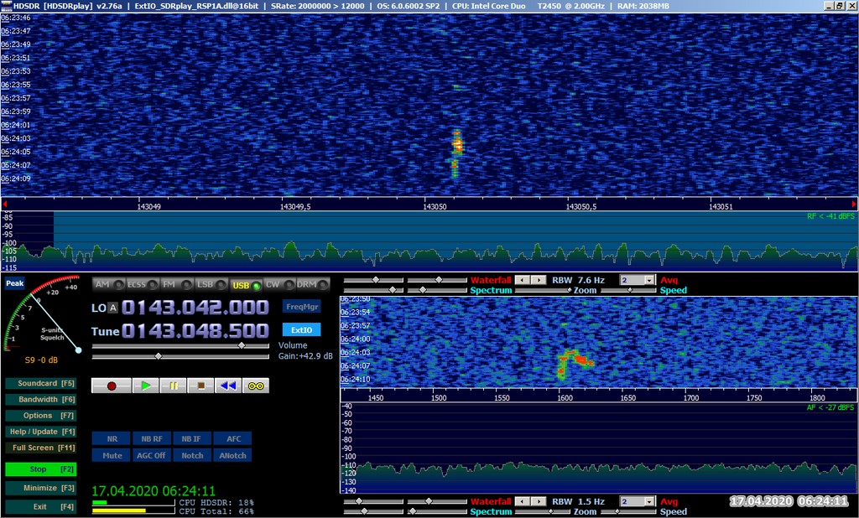859x518 pixels.
Task: Click the square stop playback button
Action: 200,386
